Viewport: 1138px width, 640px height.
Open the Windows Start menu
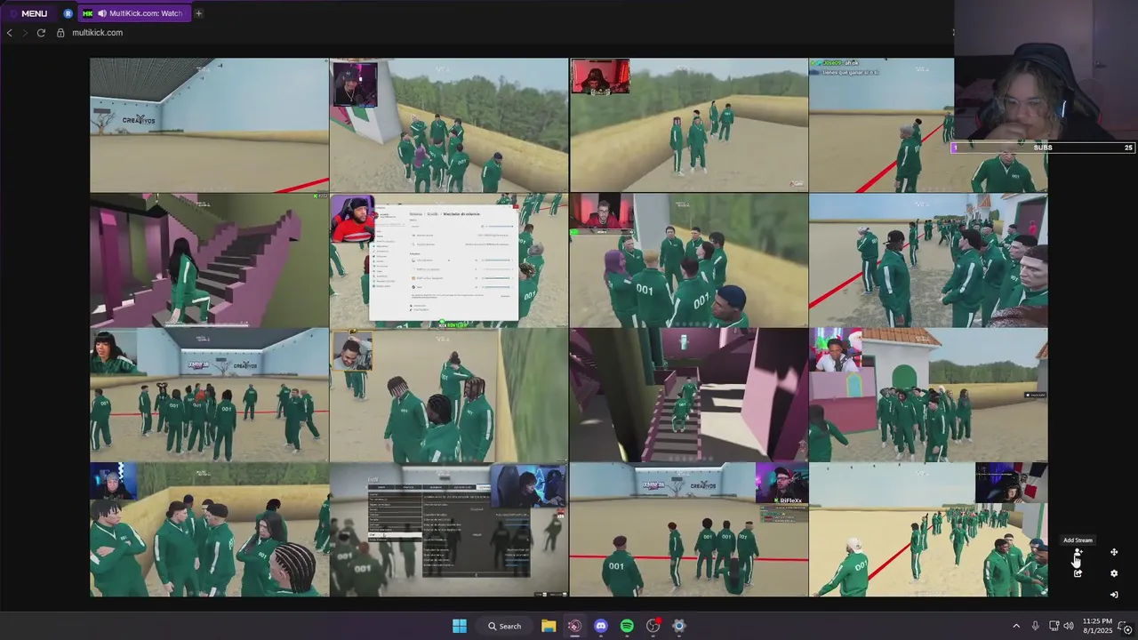[x=460, y=626]
